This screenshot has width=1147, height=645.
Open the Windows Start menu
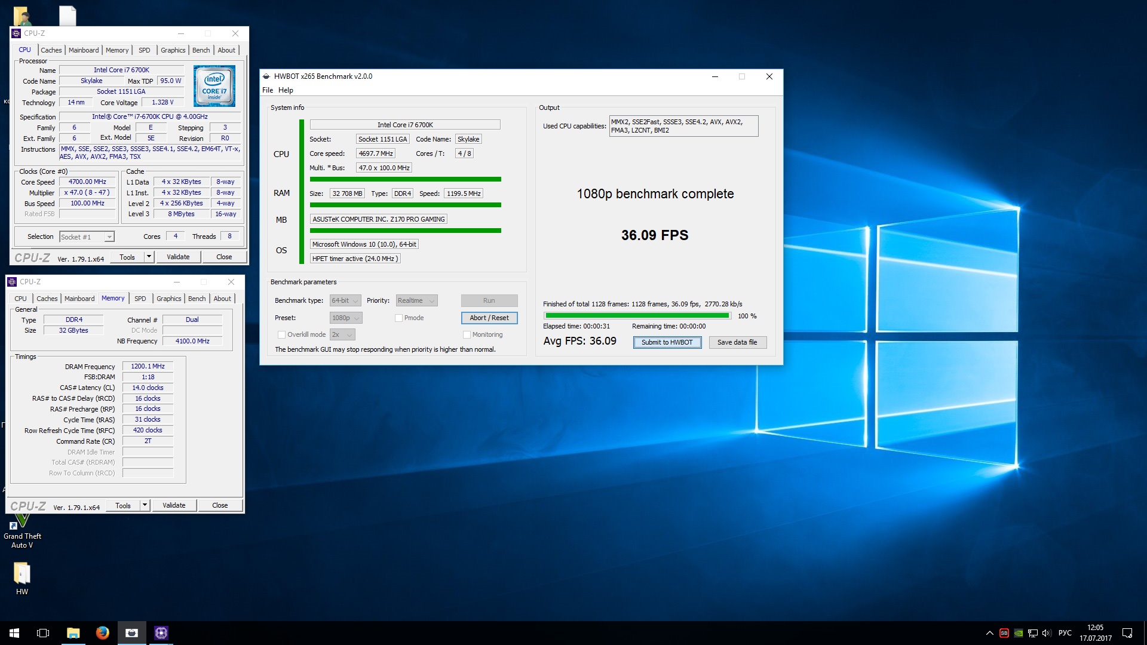pos(14,633)
